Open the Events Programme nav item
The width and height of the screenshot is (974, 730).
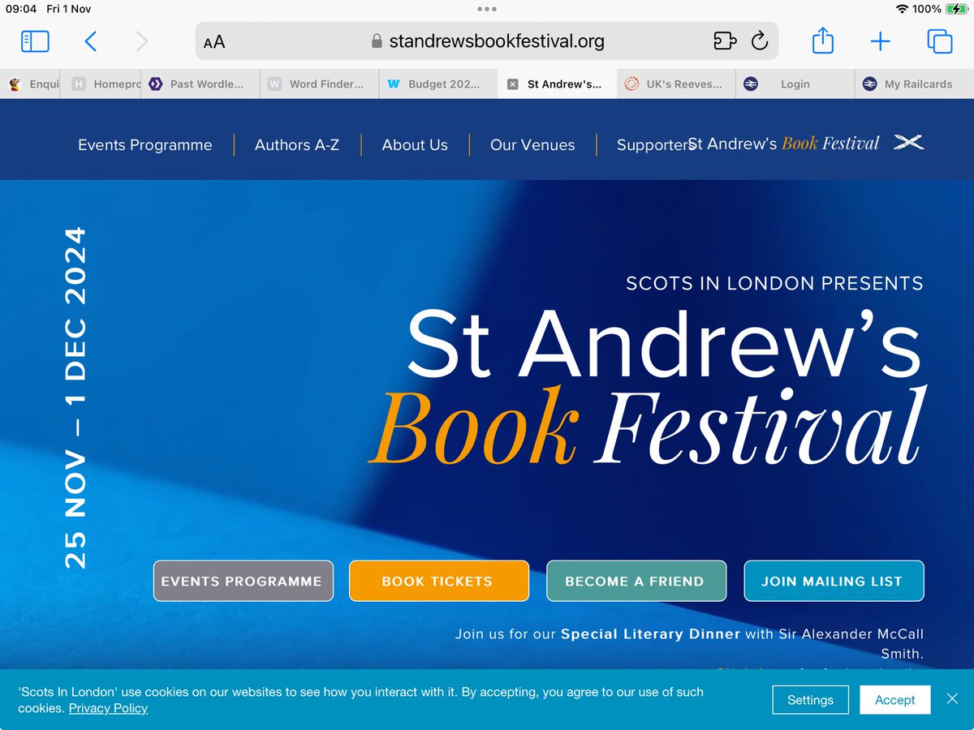tap(145, 145)
